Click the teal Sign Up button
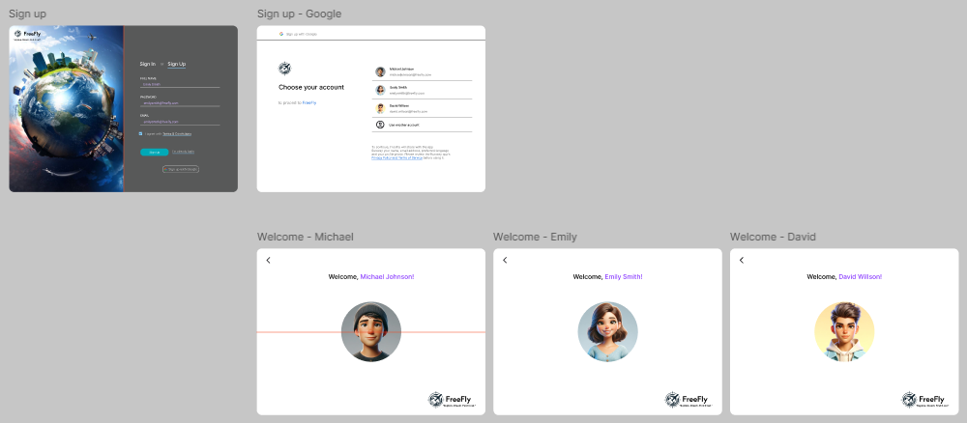The height and width of the screenshot is (423, 967). [x=154, y=152]
